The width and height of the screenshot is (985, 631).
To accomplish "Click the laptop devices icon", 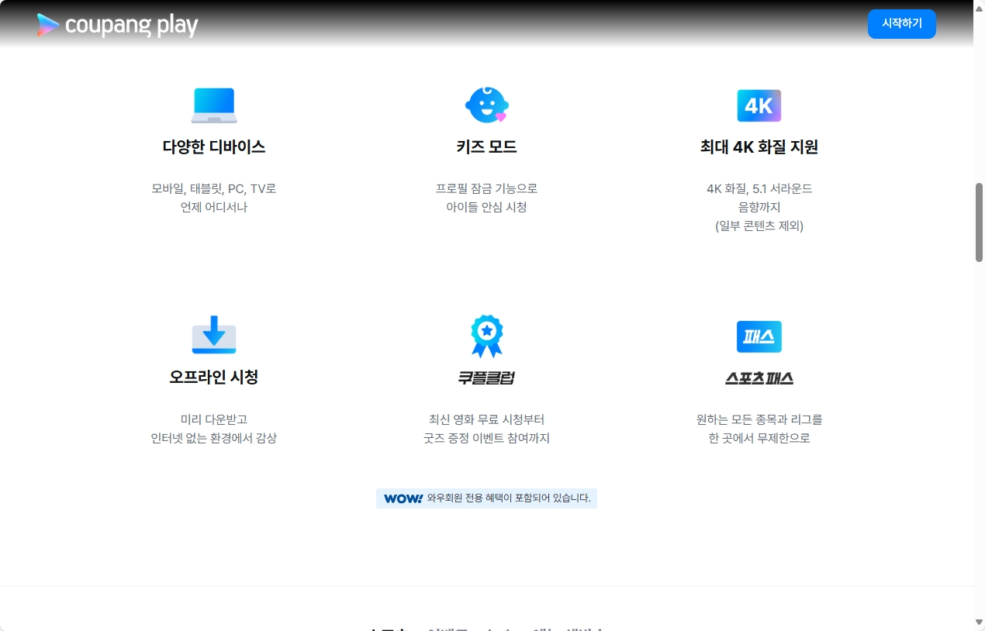I will pyautogui.click(x=214, y=105).
